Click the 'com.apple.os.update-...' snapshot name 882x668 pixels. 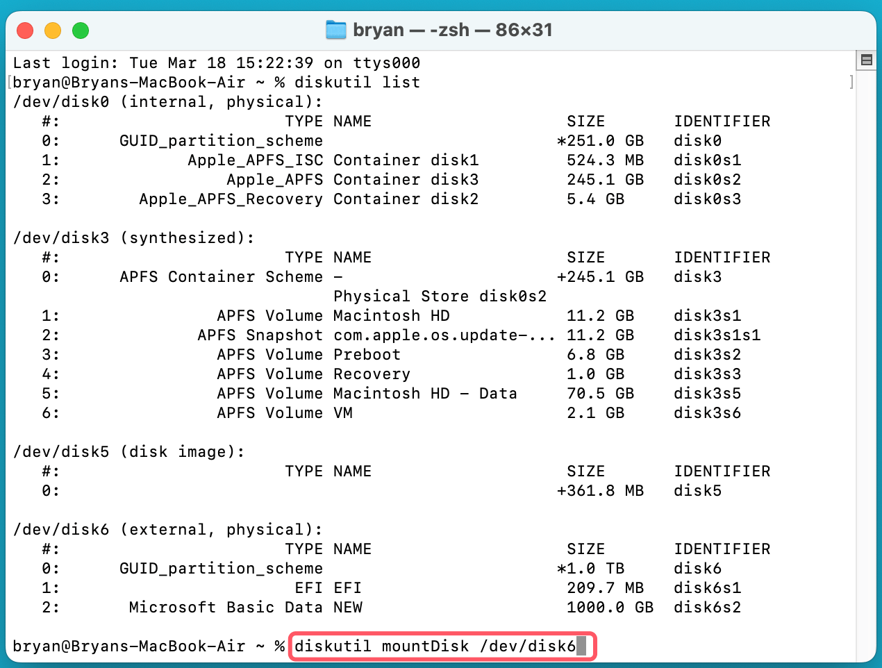[x=444, y=335]
